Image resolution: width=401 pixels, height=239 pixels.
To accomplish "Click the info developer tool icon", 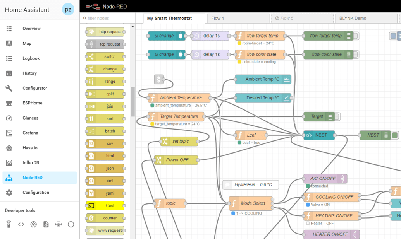I will (x=71, y=224).
